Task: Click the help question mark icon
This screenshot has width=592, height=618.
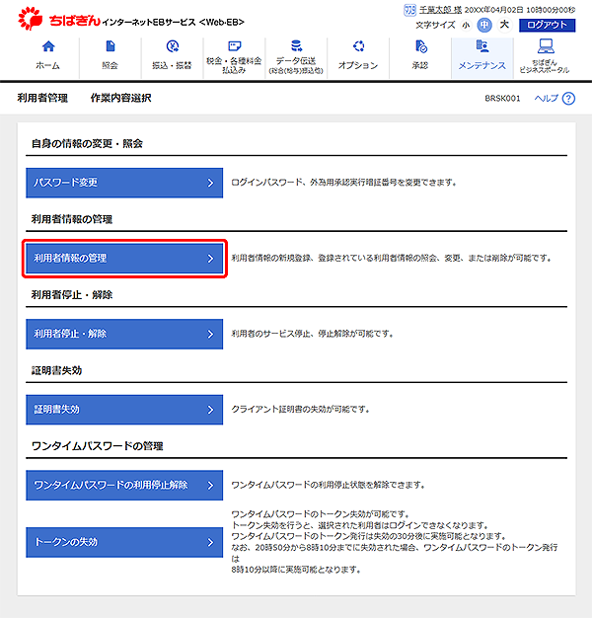Action: (567, 99)
